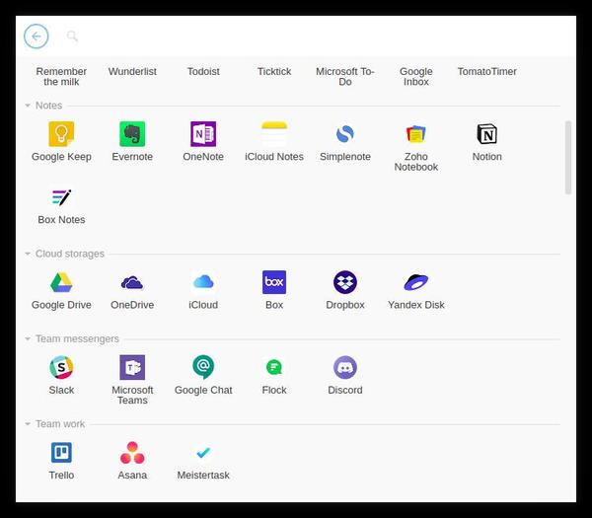Choose the Wunderlist entry
This screenshot has width=592, height=518.
(x=132, y=72)
